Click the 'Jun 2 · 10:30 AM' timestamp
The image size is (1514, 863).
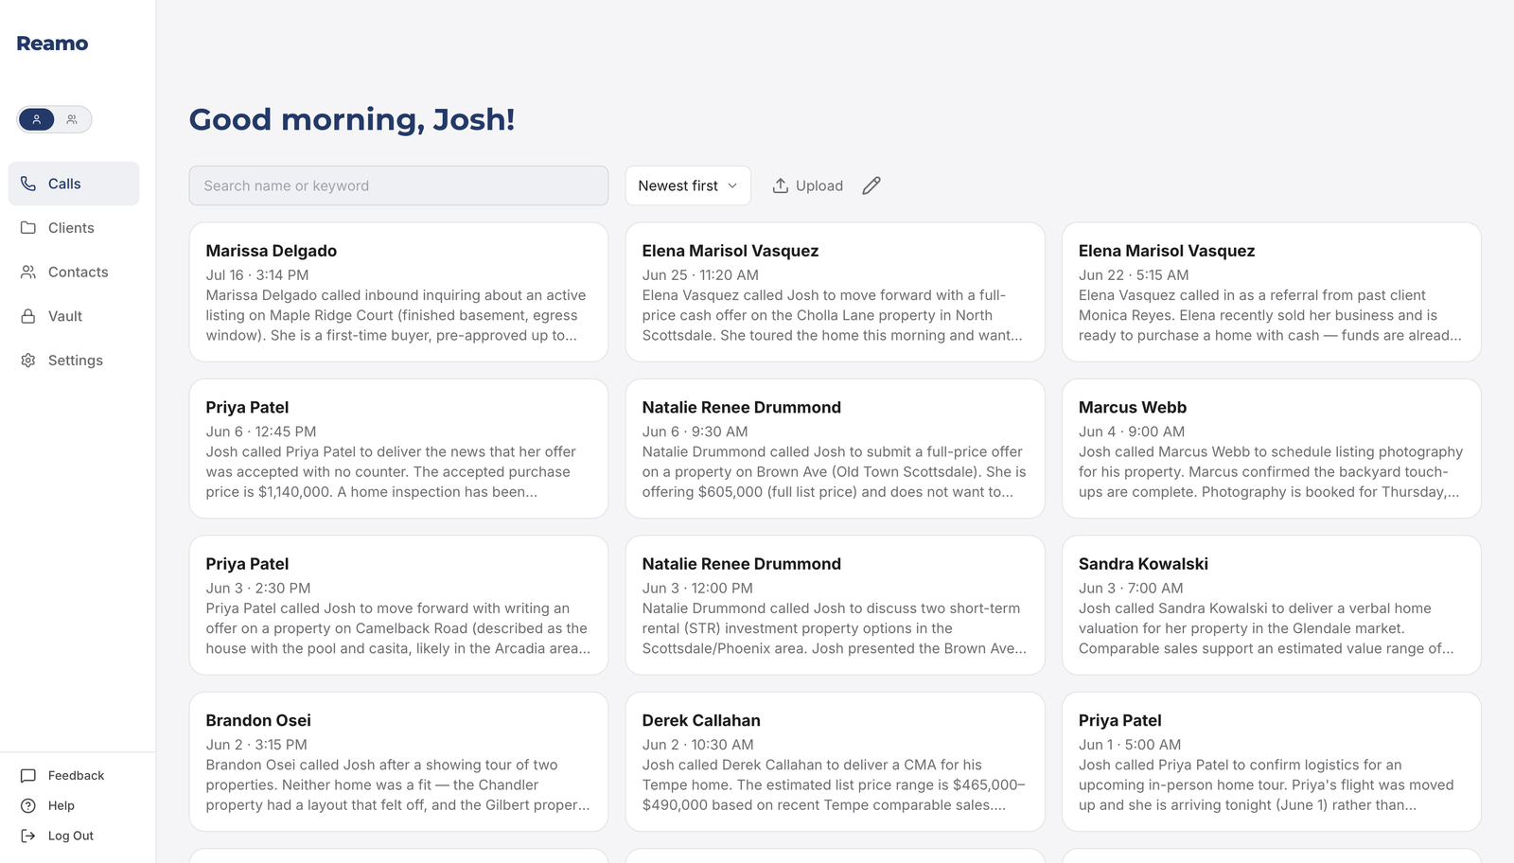pyautogui.click(x=698, y=745)
